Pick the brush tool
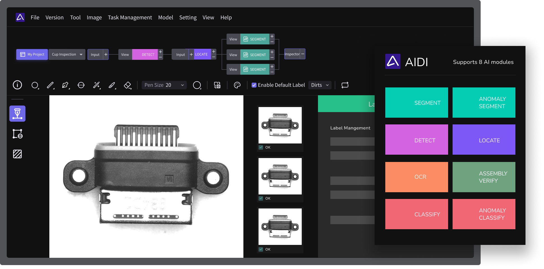The height and width of the screenshot is (269, 544). tap(112, 85)
